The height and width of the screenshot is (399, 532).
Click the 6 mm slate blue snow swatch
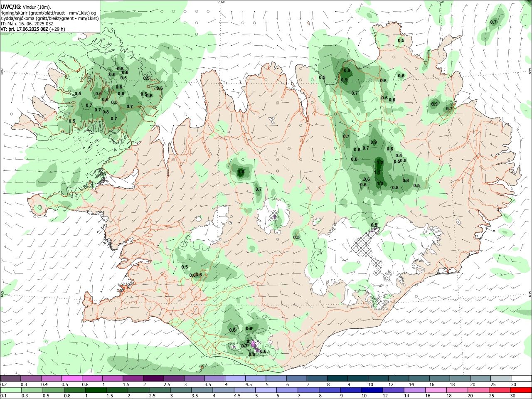click(x=296, y=379)
